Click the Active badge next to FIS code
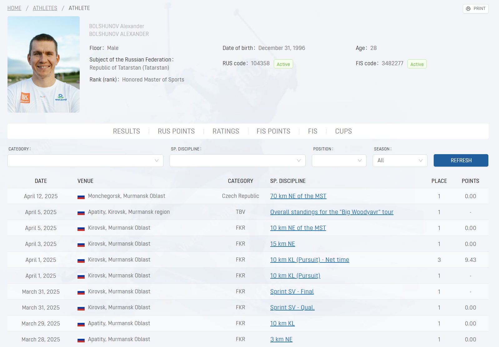This screenshot has height=347, width=499. [x=417, y=64]
